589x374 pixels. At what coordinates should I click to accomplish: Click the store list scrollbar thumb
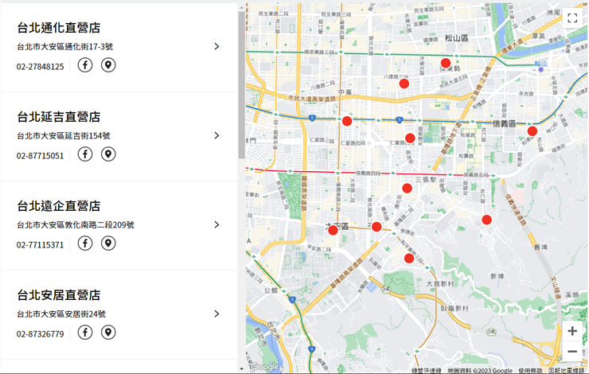(241, 84)
